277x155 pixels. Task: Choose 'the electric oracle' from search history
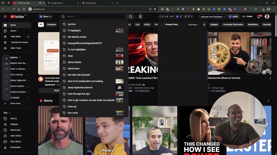click(x=94, y=37)
